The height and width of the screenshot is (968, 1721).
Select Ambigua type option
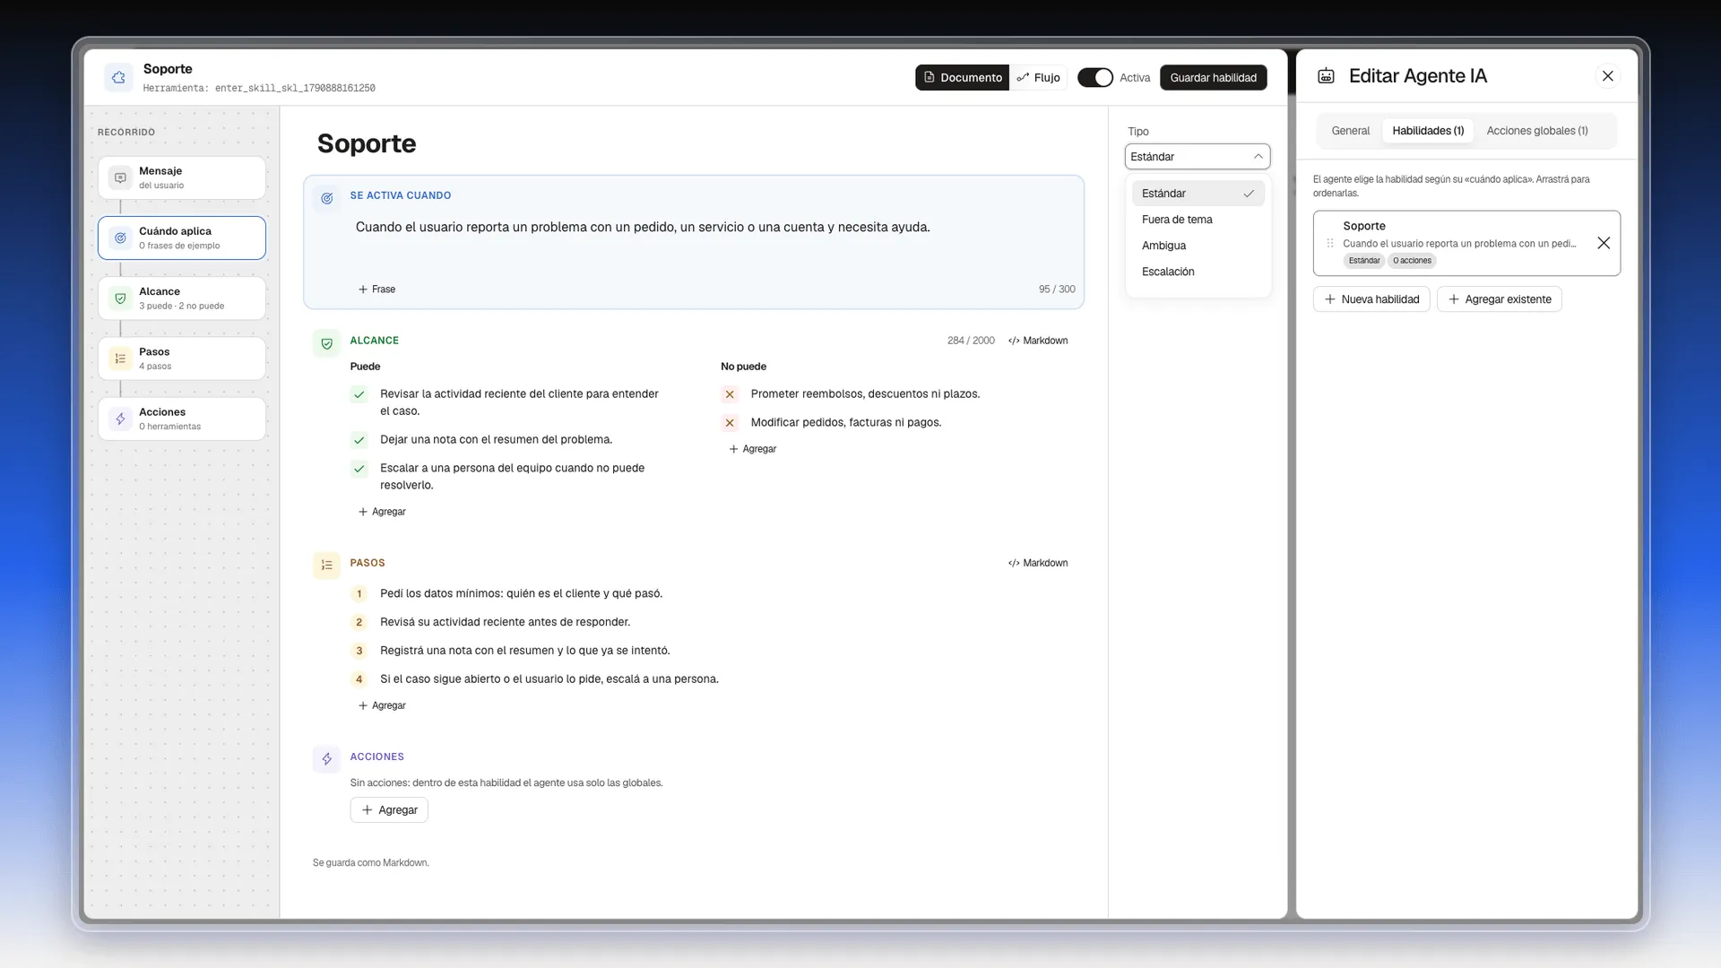click(1198, 246)
